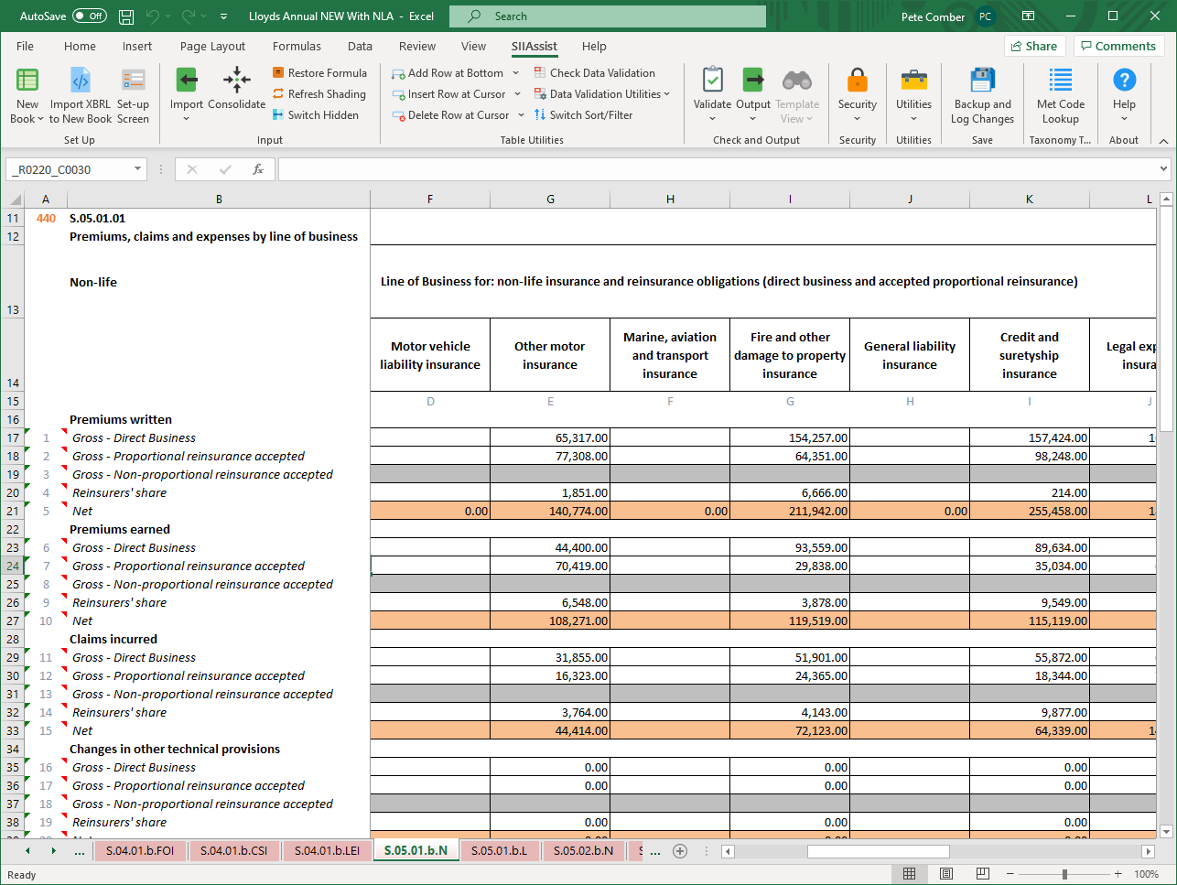Switch to Page Layout view in status bar

coord(946,874)
